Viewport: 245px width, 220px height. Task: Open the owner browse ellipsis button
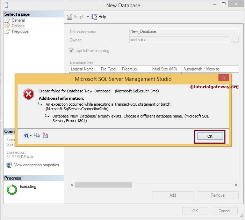[x=235, y=40]
